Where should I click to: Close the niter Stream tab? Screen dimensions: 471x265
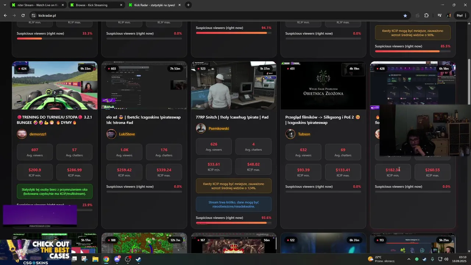63,5
